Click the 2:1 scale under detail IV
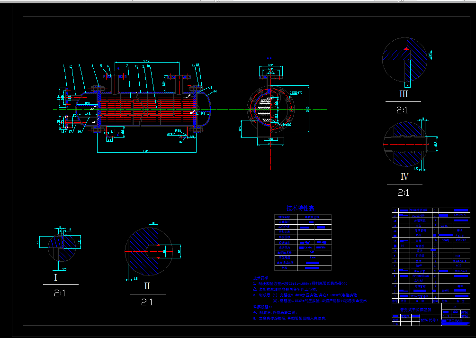Screen dimensions: 476x338 pyautogui.click(x=403, y=192)
